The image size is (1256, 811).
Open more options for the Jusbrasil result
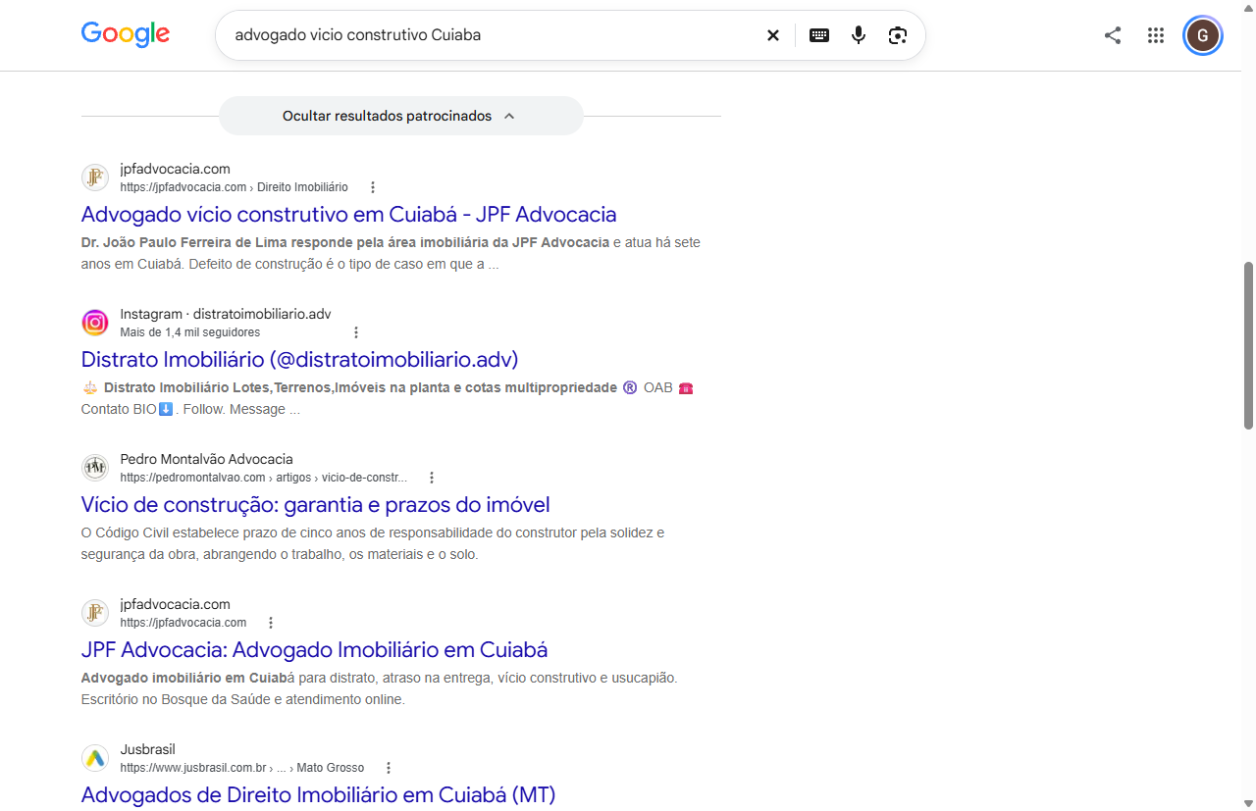click(x=389, y=768)
